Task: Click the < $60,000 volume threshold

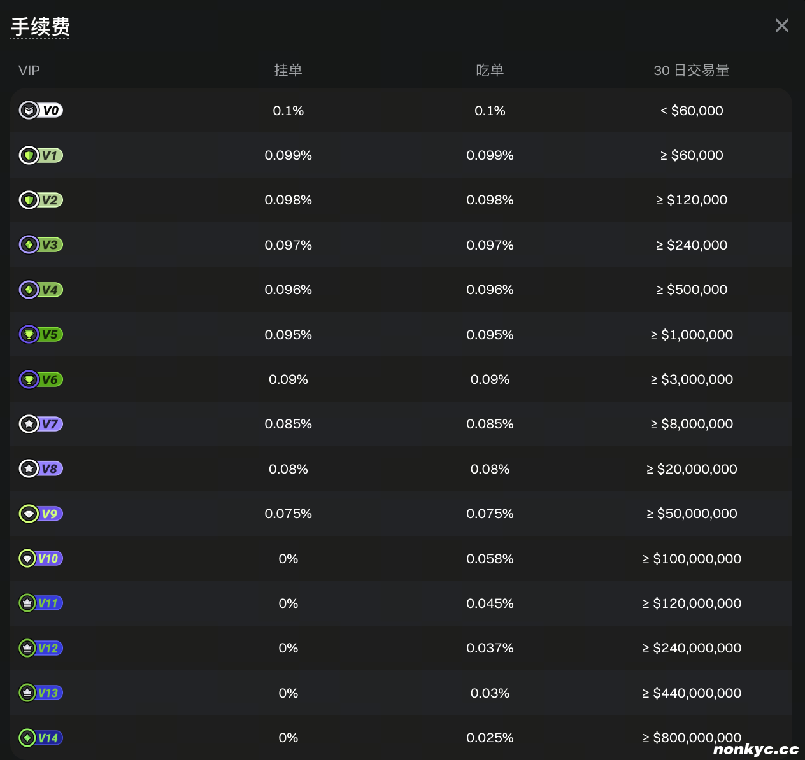Action: click(692, 111)
